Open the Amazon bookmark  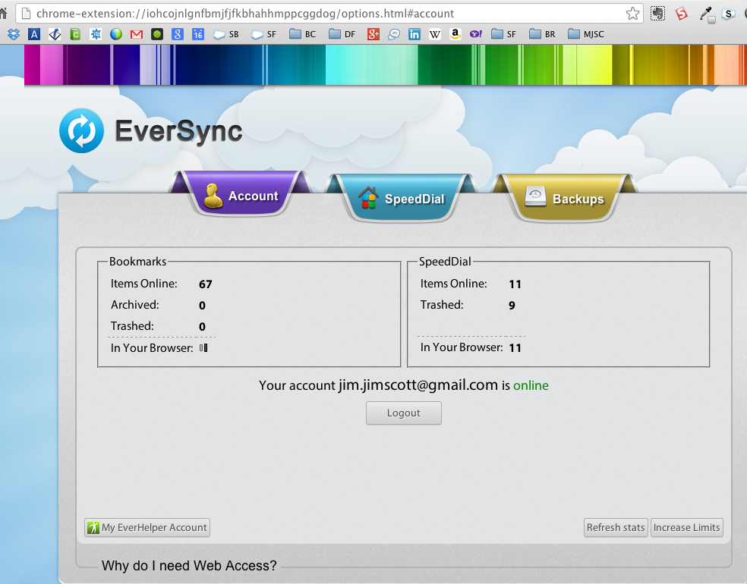(x=455, y=34)
